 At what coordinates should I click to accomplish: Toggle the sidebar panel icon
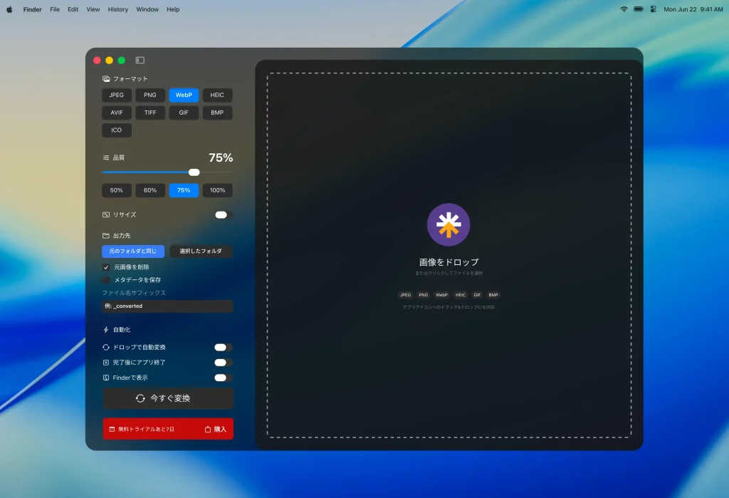140,61
